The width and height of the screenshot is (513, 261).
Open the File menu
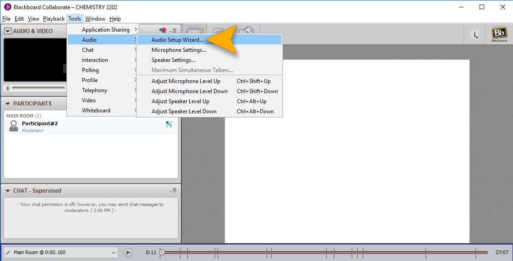6,19
